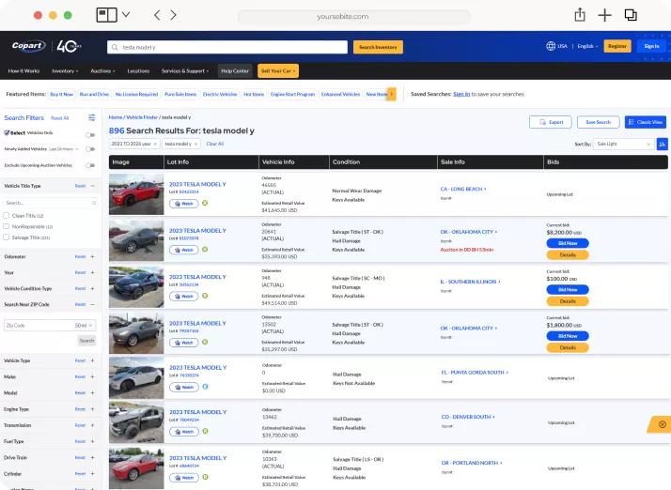Check the Clean Title checkbox
Viewport: 671px width, 490px height.
pos(7,216)
